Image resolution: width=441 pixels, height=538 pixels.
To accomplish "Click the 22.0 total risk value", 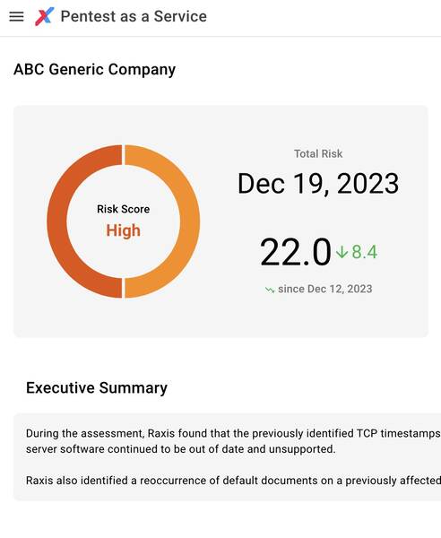I will 296,252.
